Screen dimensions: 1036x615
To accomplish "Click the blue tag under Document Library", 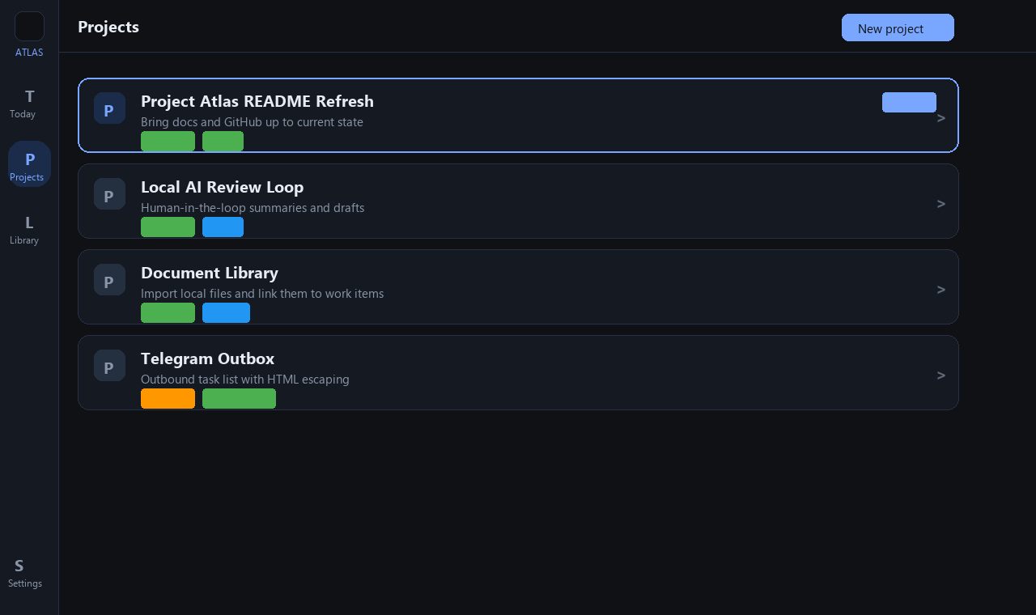I will coord(226,313).
